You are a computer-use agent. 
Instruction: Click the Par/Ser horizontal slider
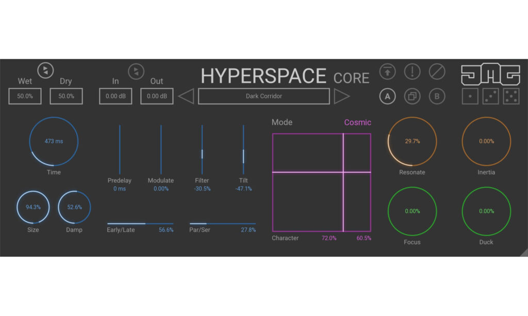[223, 223]
